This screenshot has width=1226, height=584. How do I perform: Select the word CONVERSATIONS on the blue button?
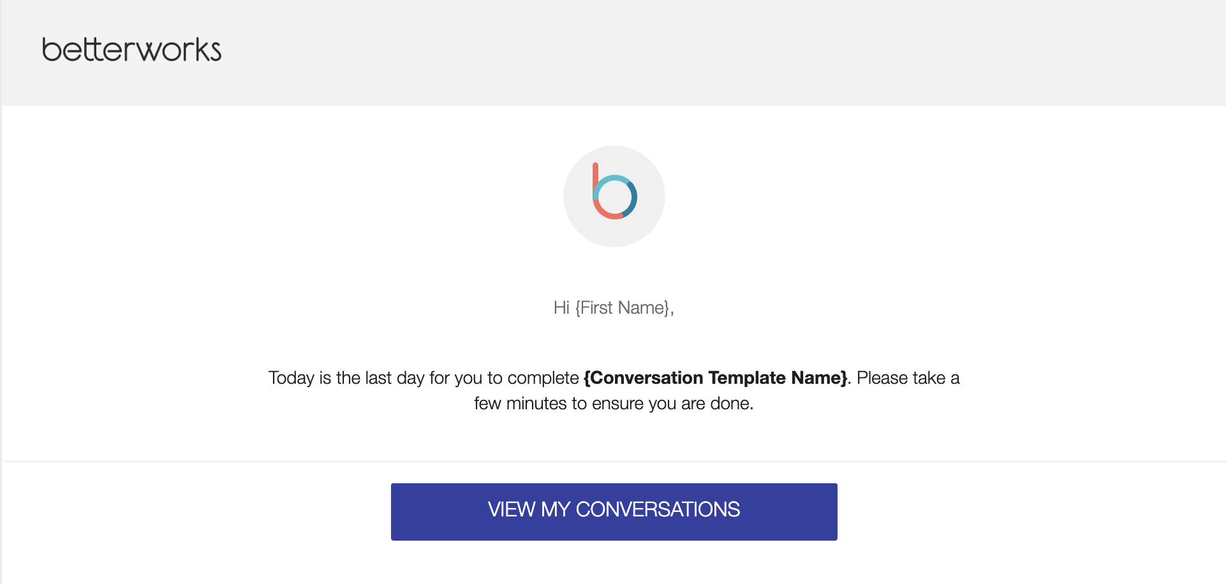click(x=658, y=509)
